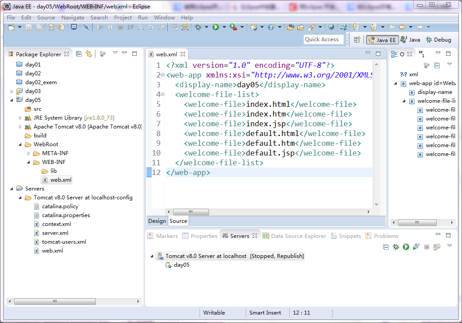Click the editor horizontal scrollbar thumb
Image resolution: width=462 pixels, height=323 pixels.
coord(191,212)
